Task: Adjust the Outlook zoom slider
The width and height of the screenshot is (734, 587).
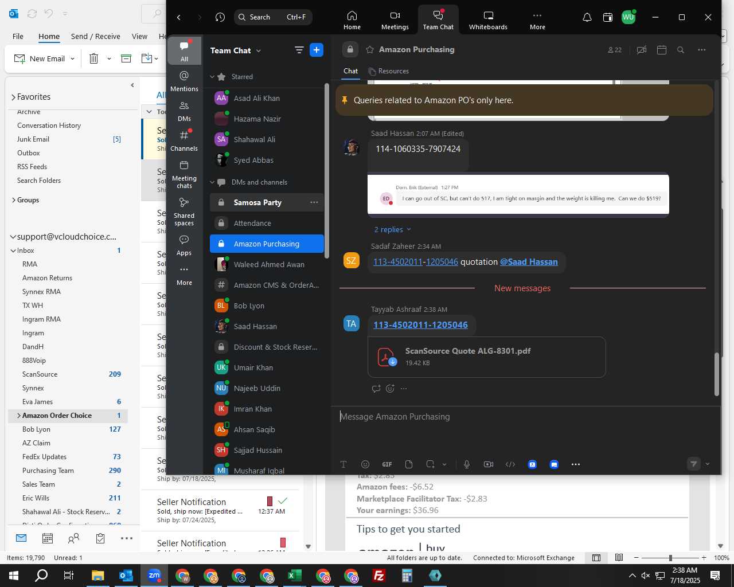Action: [x=670, y=558]
